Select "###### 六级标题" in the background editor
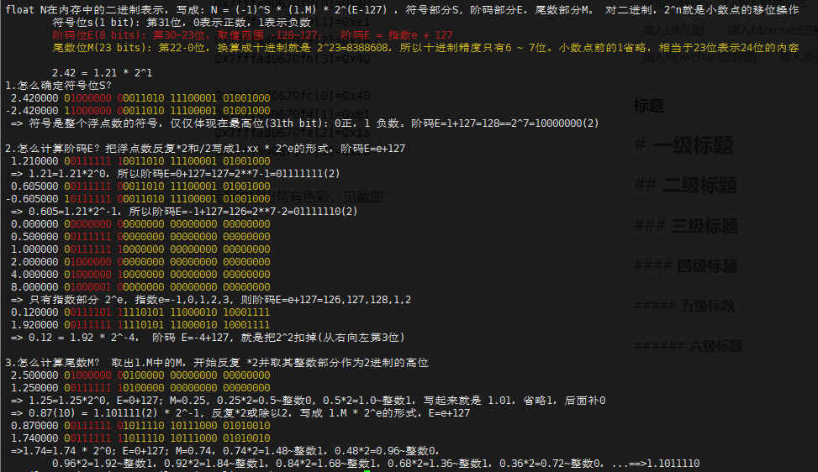 click(x=689, y=346)
